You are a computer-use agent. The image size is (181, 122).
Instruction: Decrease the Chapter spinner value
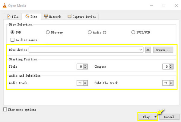171,68
